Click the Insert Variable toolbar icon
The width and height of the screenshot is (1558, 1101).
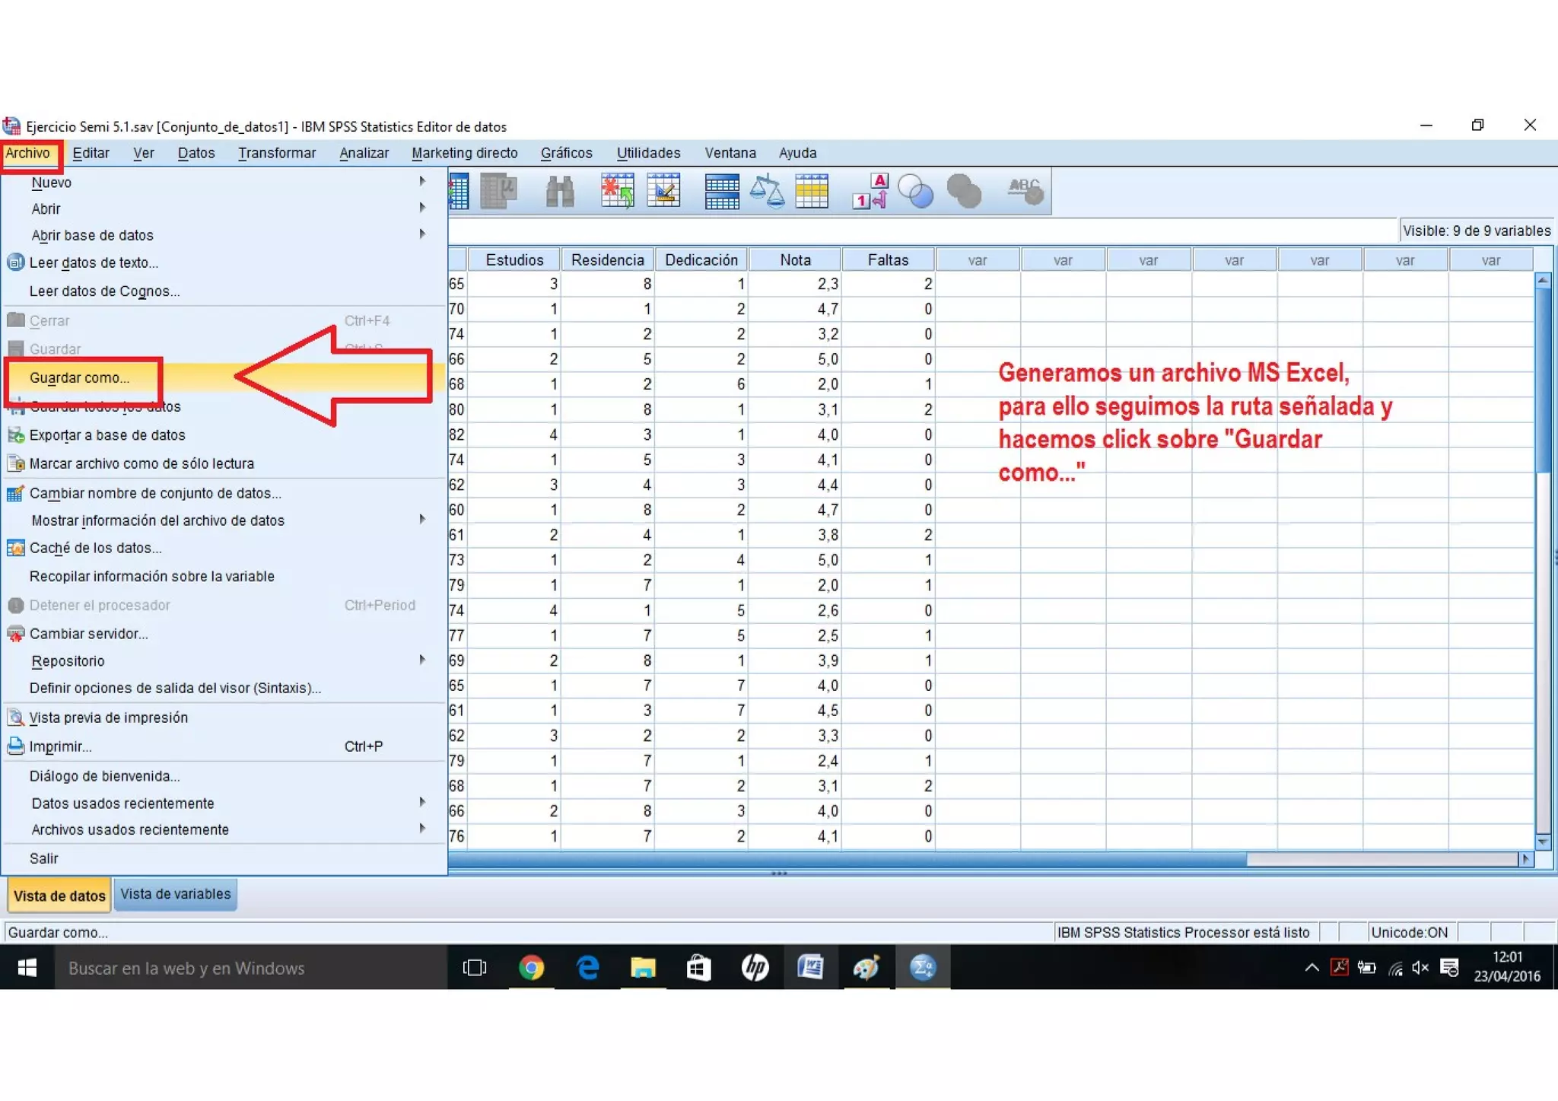663,192
